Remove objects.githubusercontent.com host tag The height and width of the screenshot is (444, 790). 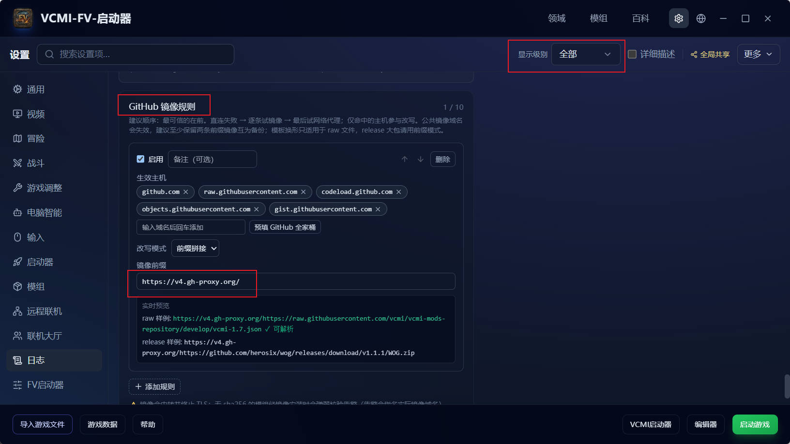coord(257,209)
